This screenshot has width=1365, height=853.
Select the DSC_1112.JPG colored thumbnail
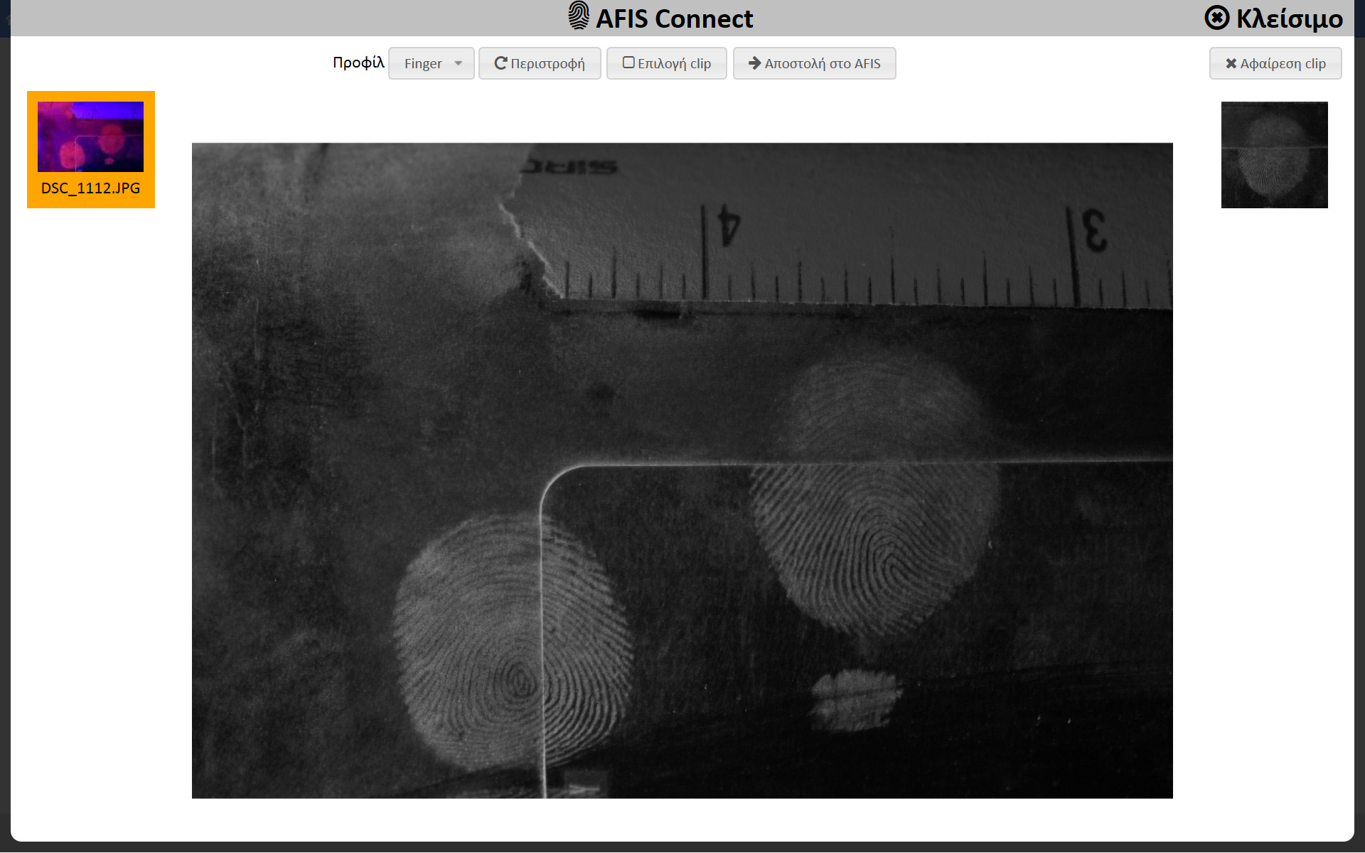[x=90, y=136]
